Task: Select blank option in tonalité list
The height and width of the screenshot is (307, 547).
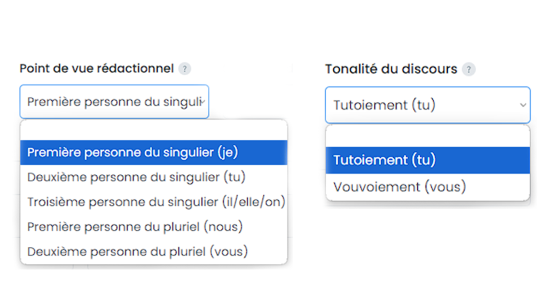Action: coord(428,136)
